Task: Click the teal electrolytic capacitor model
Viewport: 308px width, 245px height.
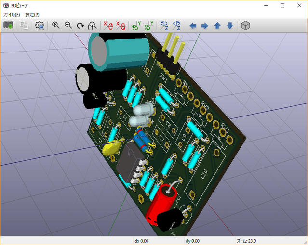Action: [x=119, y=52]
